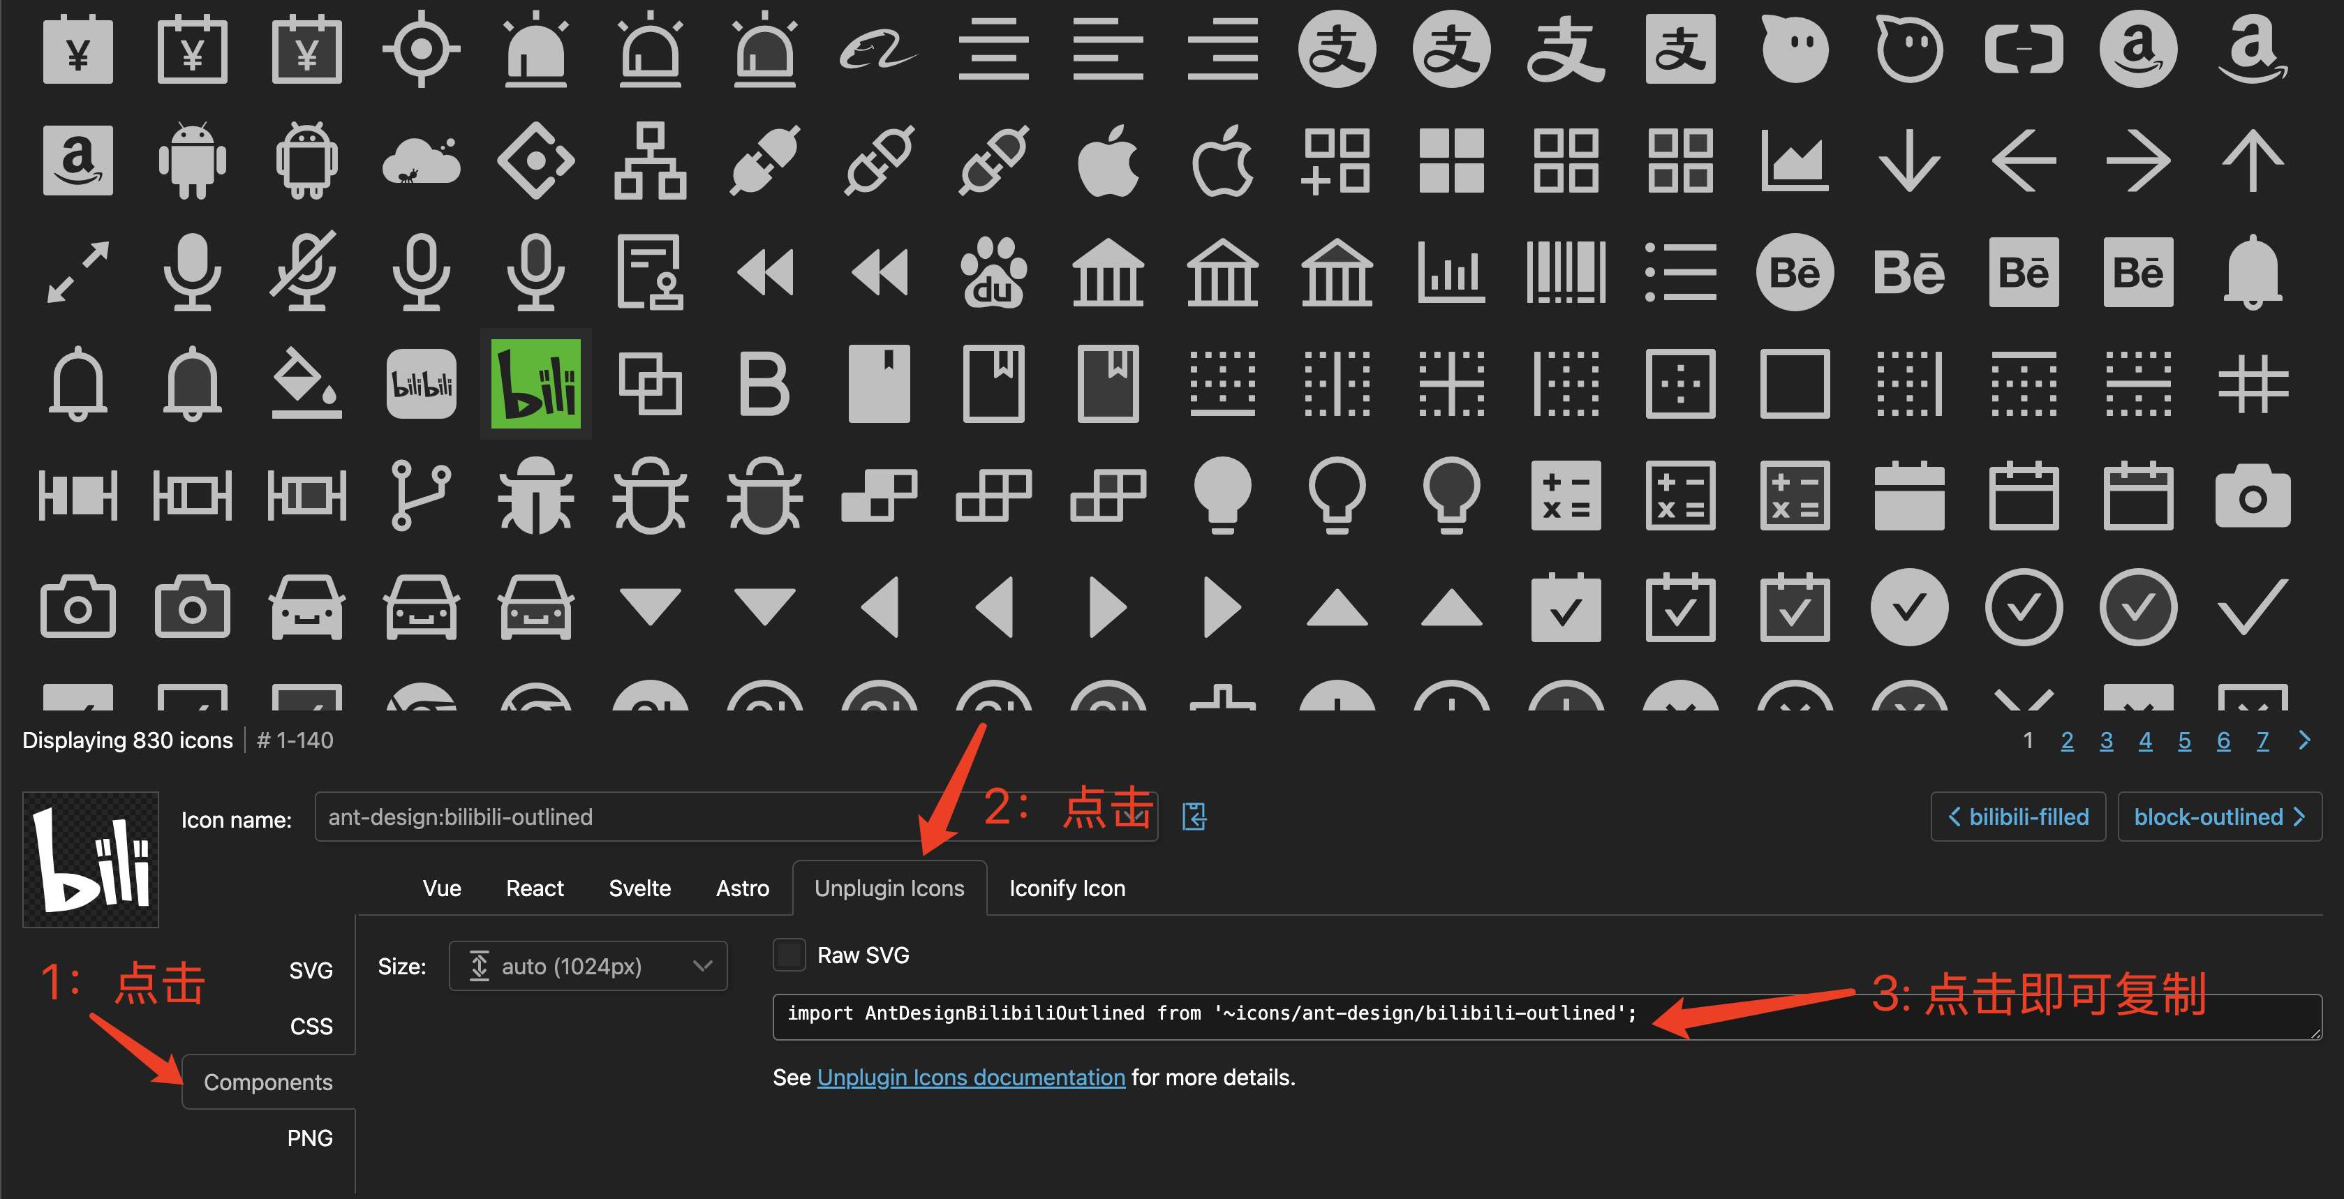
Task: Enable the Raw SVG checkbox
Action: [x=789, y=955]
